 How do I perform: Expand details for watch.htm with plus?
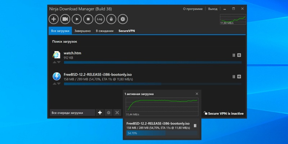[x=239, y=55]
